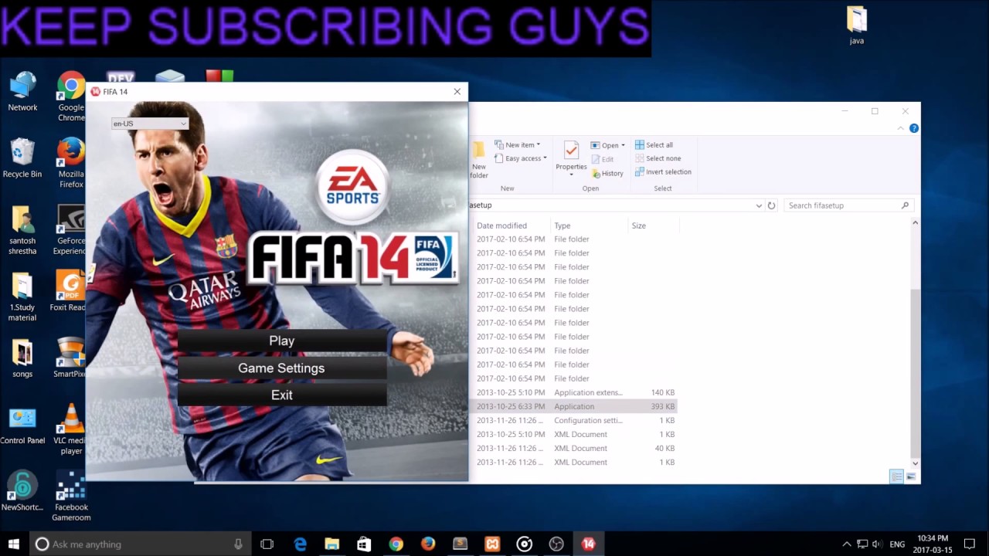The width and height of the screenshot is (989, 556).
Task: Click Play in FIFA 14 launcher
Action: [282, 341]
